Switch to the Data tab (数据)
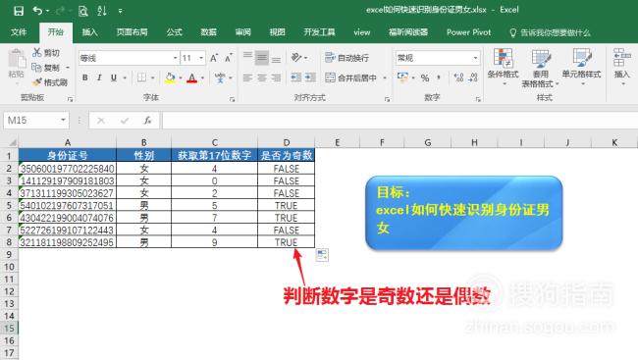This screenshot has height=360, width=638. 208,32
